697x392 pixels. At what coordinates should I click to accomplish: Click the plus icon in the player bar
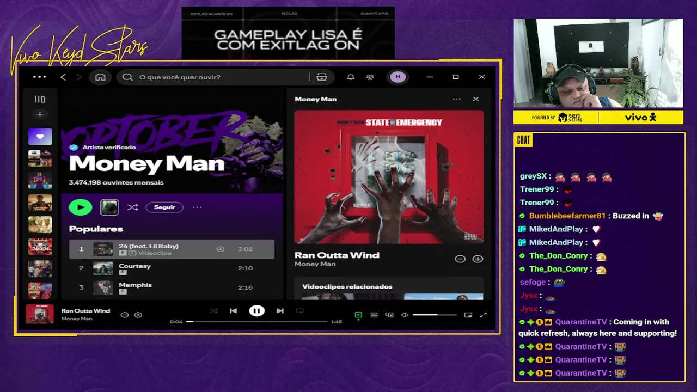coord(138,315)
